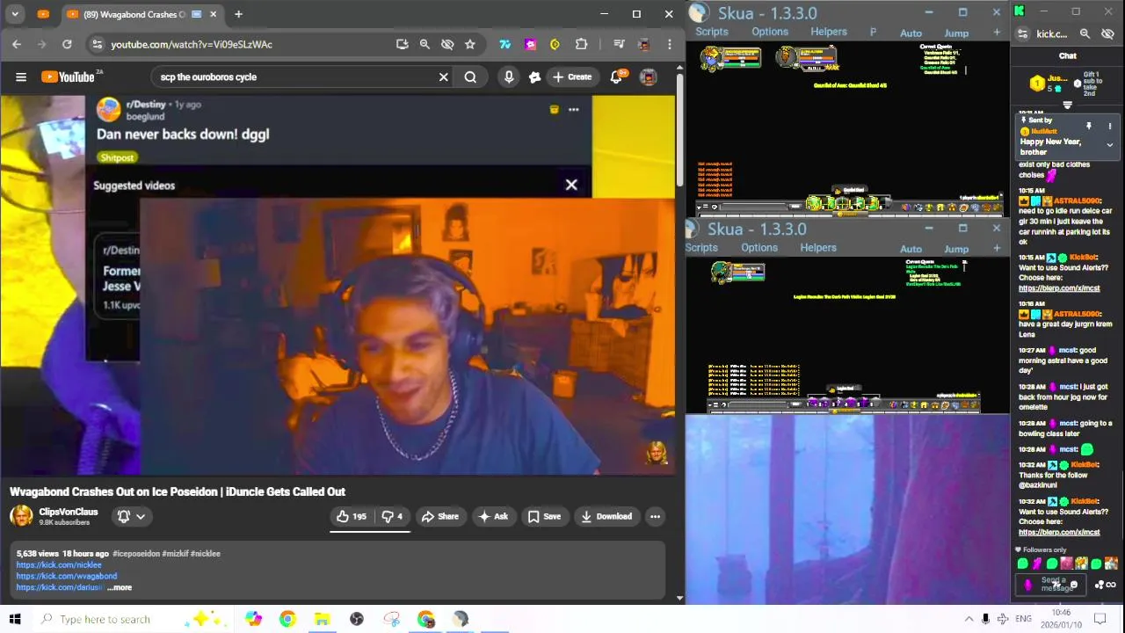This screenshot has width=1125, height=633.
Task: Open Windows Start menu
Action: [x=15, y=619]
